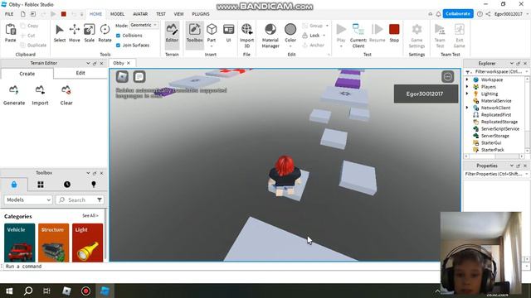531x298 pixels.
Task: Select the Select tool in ribbon
Action: click(x=59, y=33)
